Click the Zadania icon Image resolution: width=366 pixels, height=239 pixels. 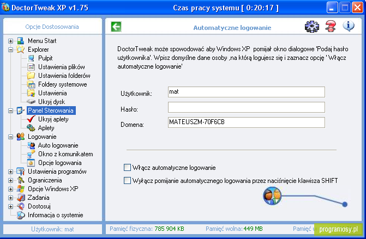coord(21,198)
